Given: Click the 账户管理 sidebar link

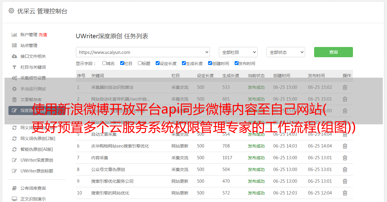Looking at the screenshot, I should pos(29,35).
